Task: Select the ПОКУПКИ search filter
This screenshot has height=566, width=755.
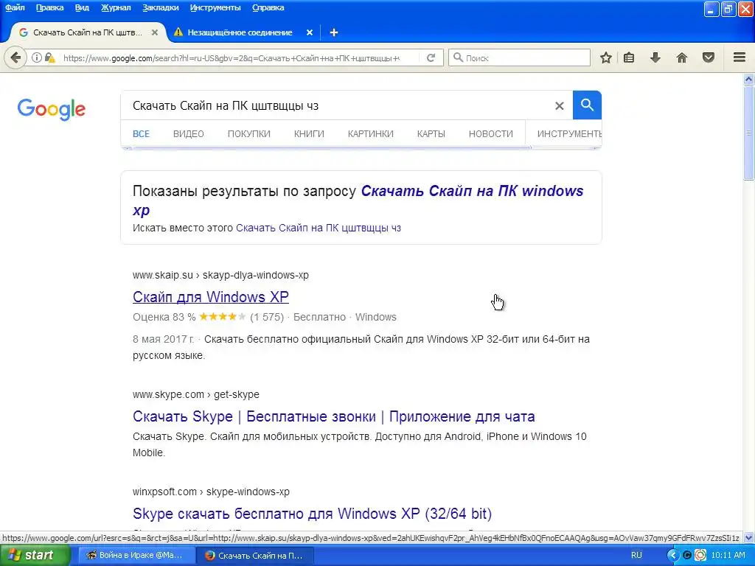Action: tap(249, 134)
